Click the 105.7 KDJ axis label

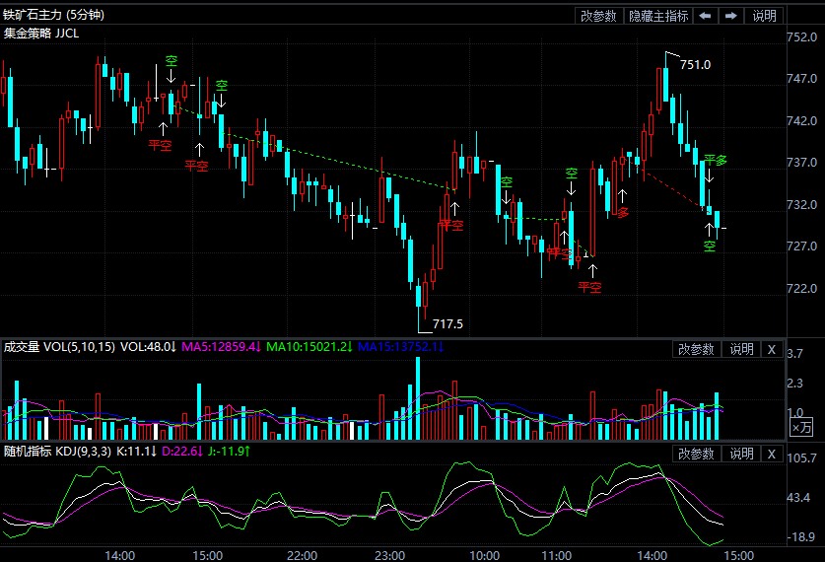(802, 457)
